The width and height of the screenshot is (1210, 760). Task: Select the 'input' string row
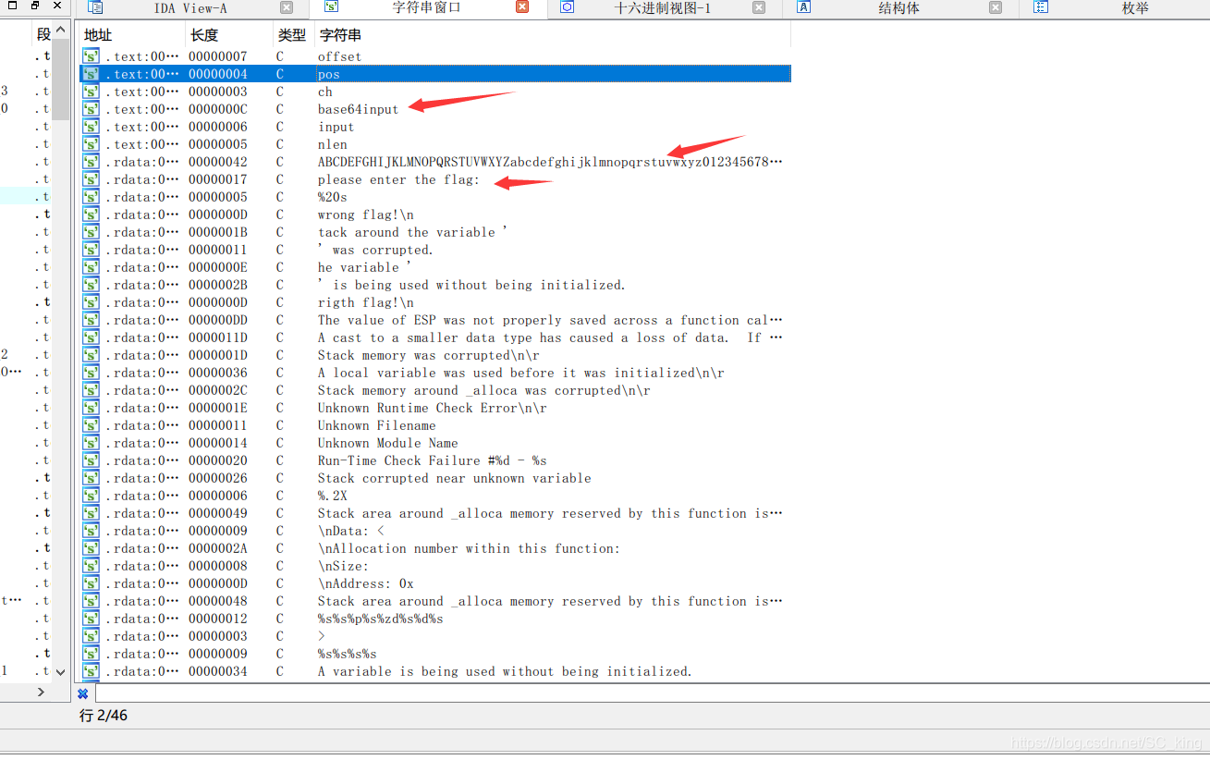click(434, 127)
